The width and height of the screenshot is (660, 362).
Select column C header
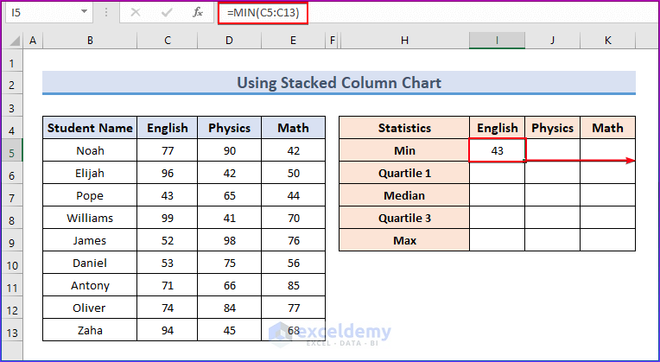click(167, 41)
